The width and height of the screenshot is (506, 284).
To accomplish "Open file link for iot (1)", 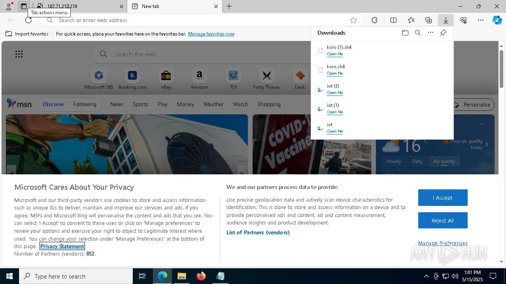I will coord(335,112).
